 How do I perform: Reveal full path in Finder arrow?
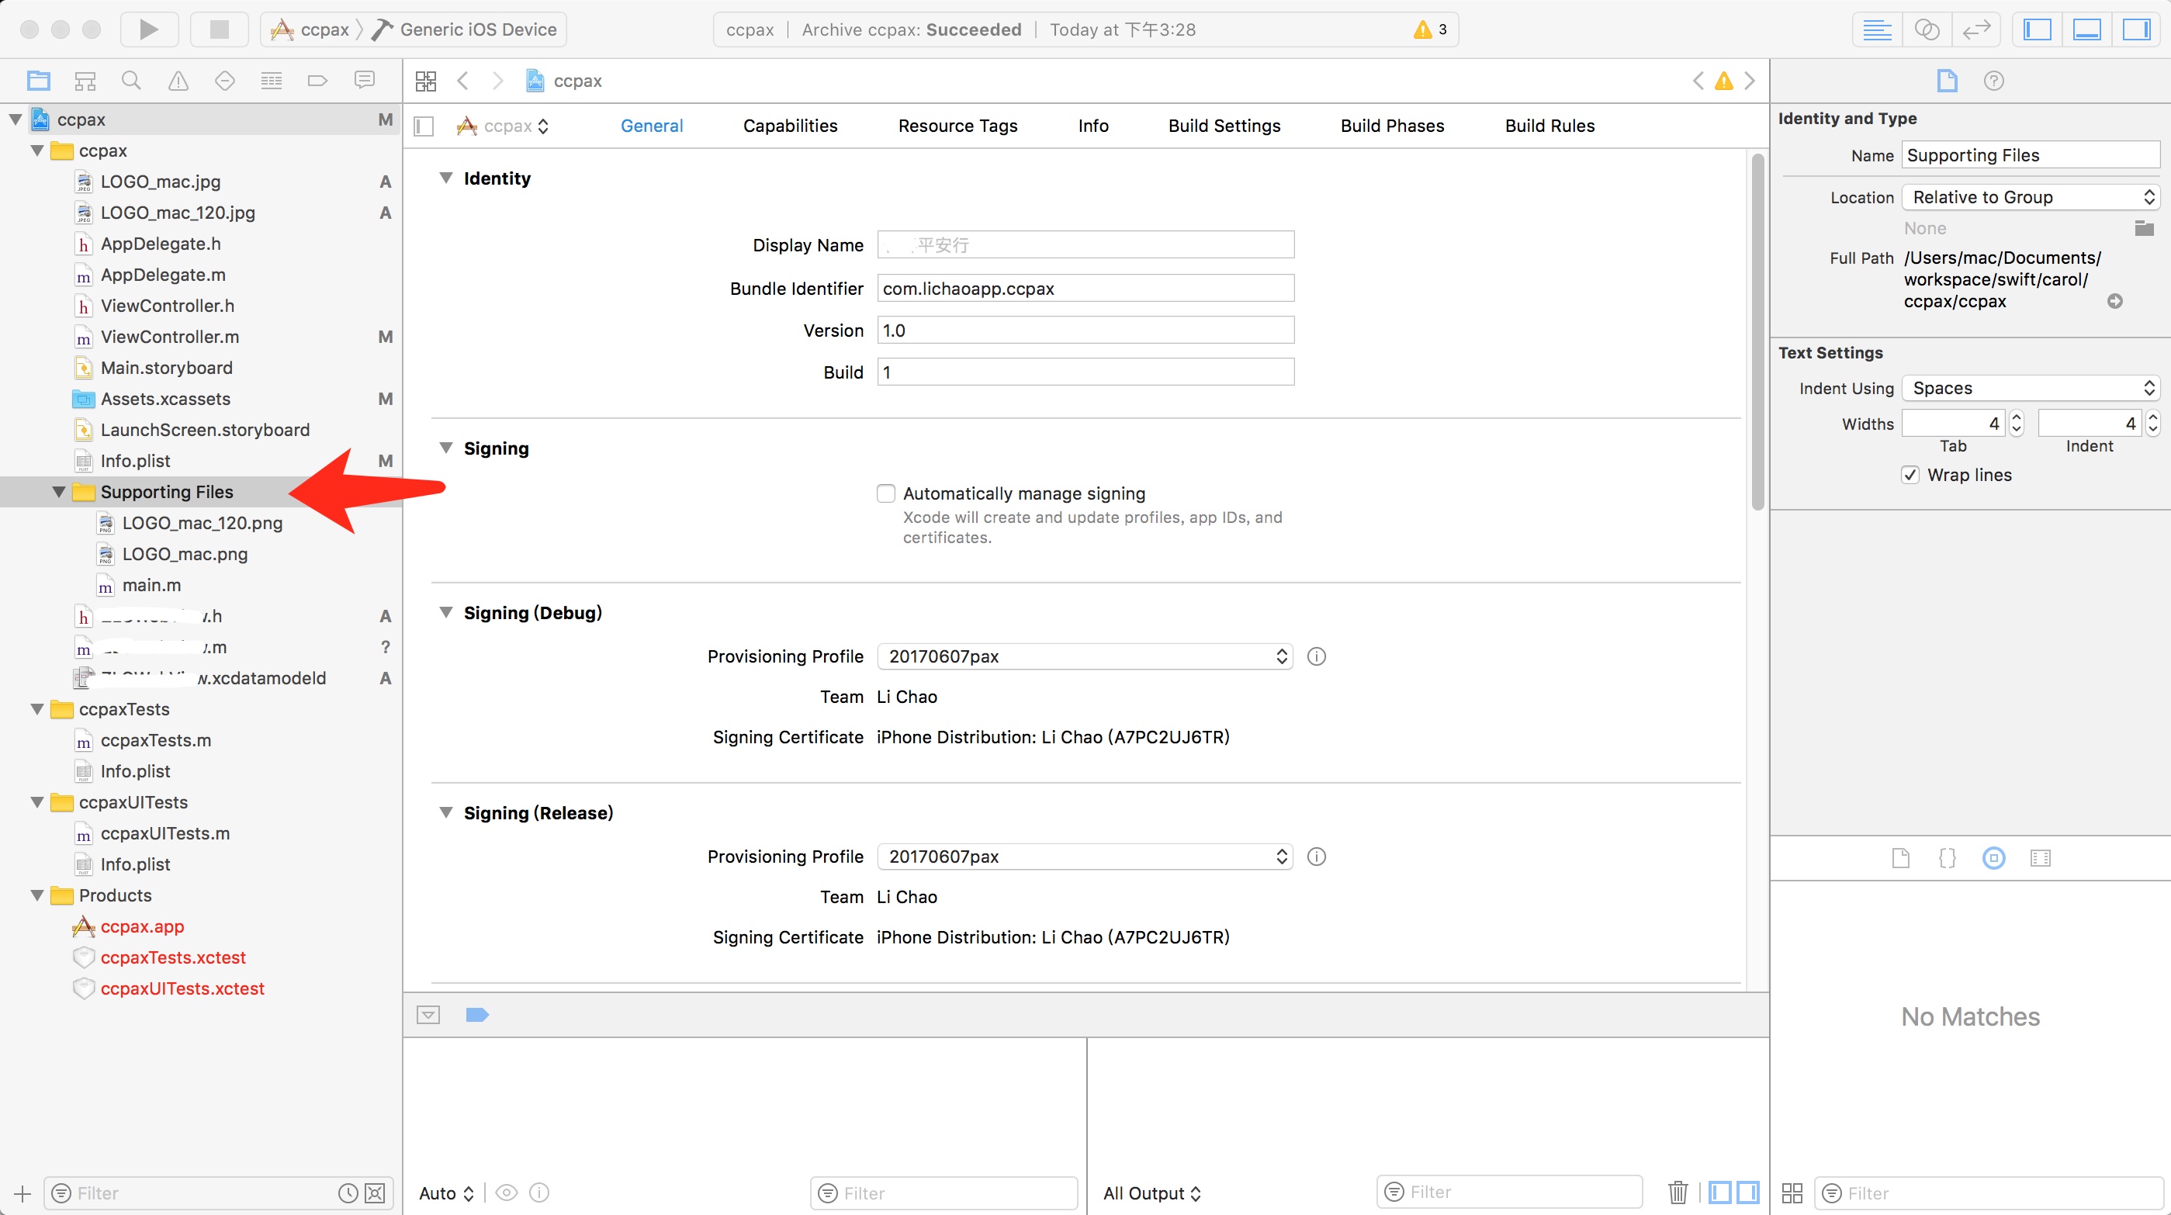point(2114,302)
